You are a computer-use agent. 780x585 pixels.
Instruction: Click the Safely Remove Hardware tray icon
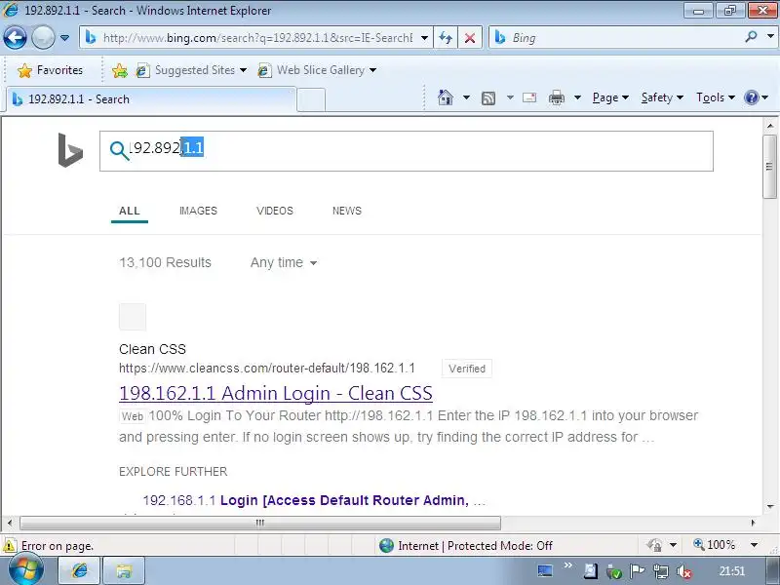tap(614, 572)
